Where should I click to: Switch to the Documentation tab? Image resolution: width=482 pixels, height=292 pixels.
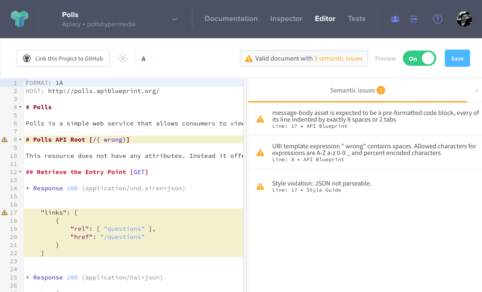click(x=231, y=19)
